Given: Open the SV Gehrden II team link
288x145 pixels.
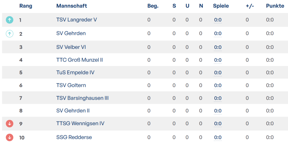Looking at the screenshot, I should tap(73, 111).
